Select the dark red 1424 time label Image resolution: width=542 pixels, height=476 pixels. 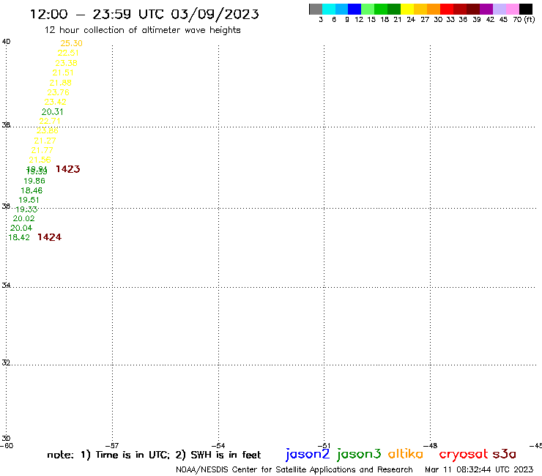[x=49, y=237]
